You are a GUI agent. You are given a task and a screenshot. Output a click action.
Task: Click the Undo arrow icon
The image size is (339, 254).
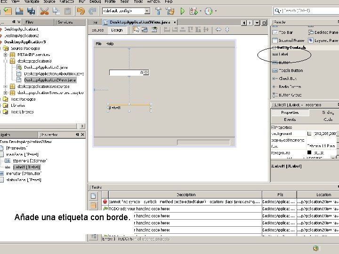[x=81, y=11]
